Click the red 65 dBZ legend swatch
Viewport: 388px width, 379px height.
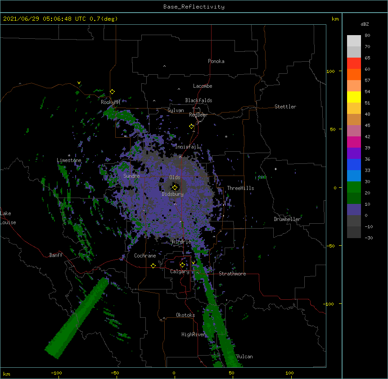click(x=354, y=63)
